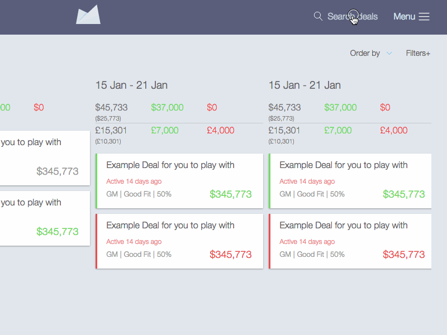Open the Order by dropdown label
Screen dimensions: 447x335
pyautogui.click(x=365, y=53)
